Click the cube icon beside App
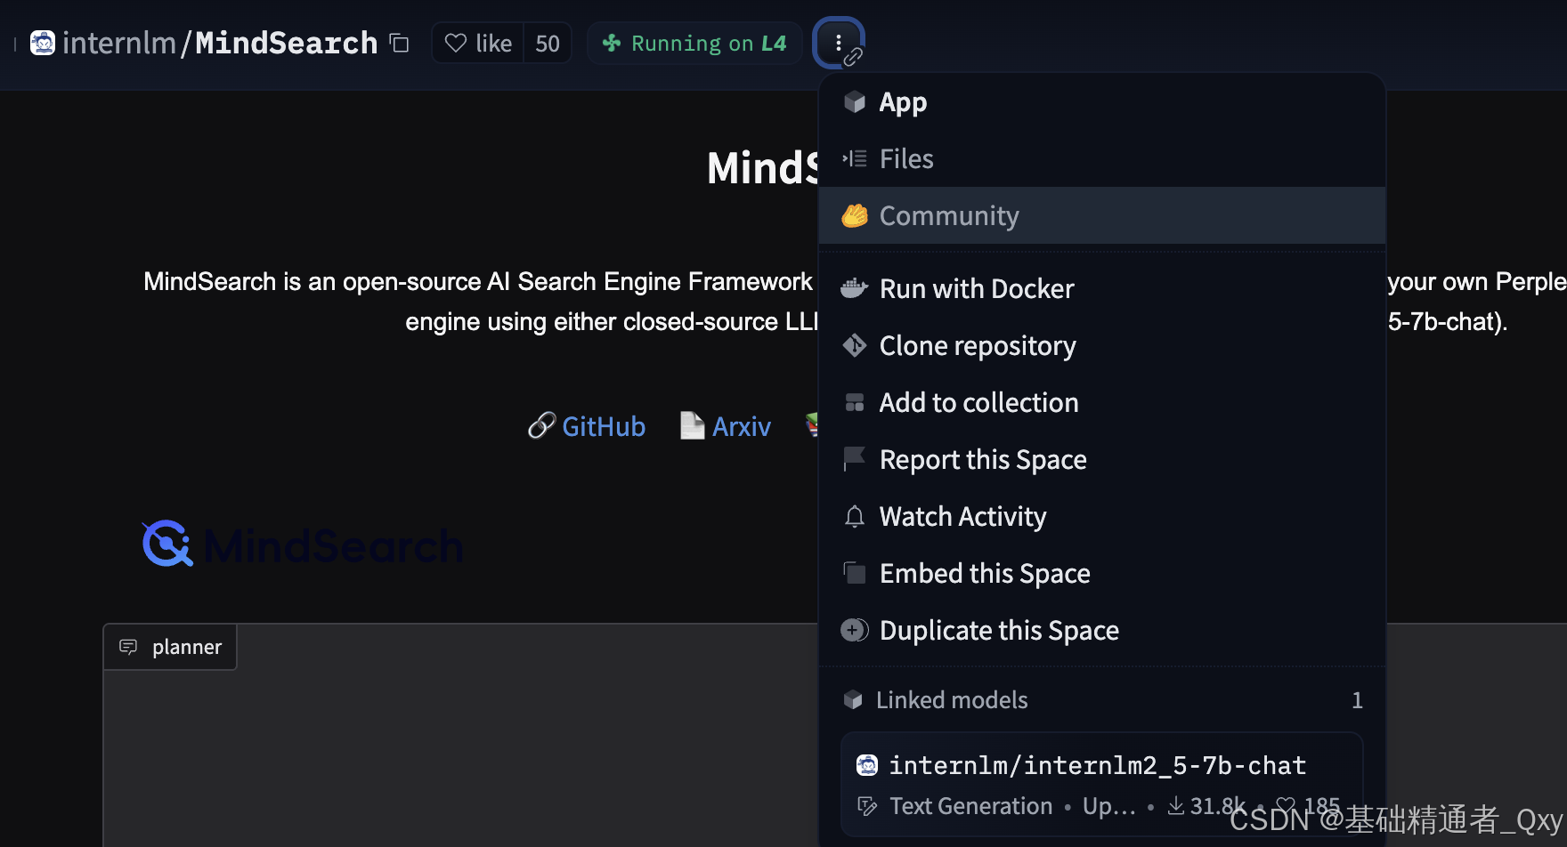This screenshot has width=1567, height=847. pyautogui.click(x=855, y=102)
